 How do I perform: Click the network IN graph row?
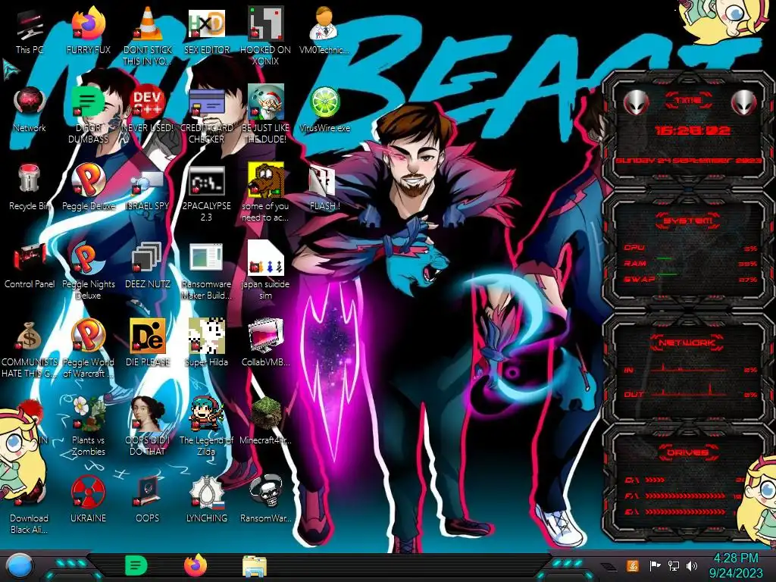[x=690, y=369]
